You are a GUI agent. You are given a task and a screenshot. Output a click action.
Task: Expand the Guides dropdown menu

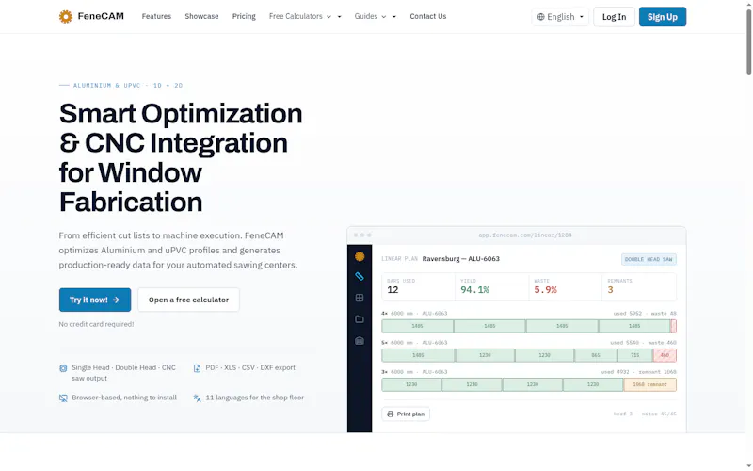(x=375, y=16)
